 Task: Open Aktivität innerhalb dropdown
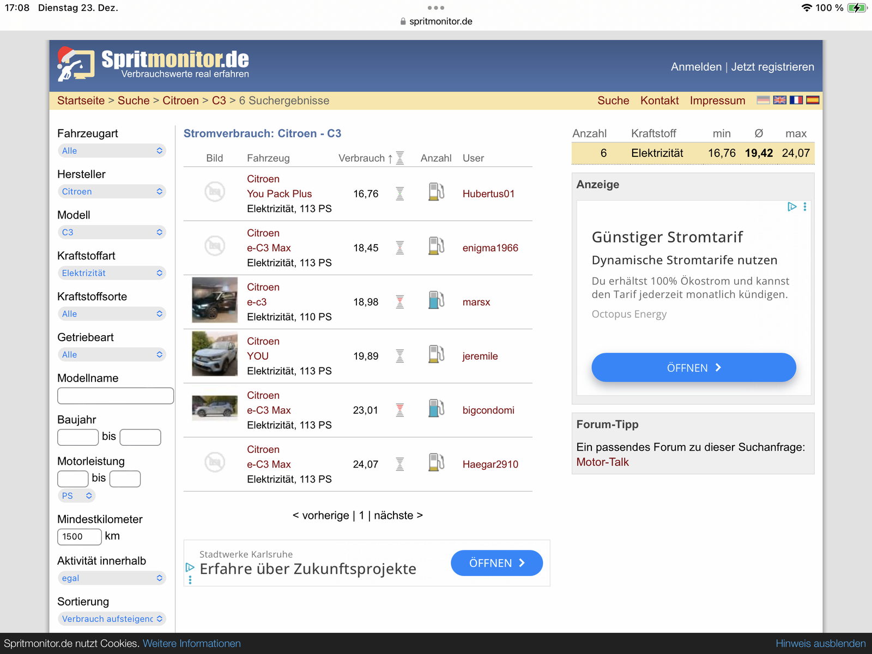[x=112, y=578]
